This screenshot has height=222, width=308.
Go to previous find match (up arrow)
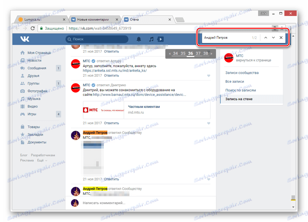pos(266,37)
